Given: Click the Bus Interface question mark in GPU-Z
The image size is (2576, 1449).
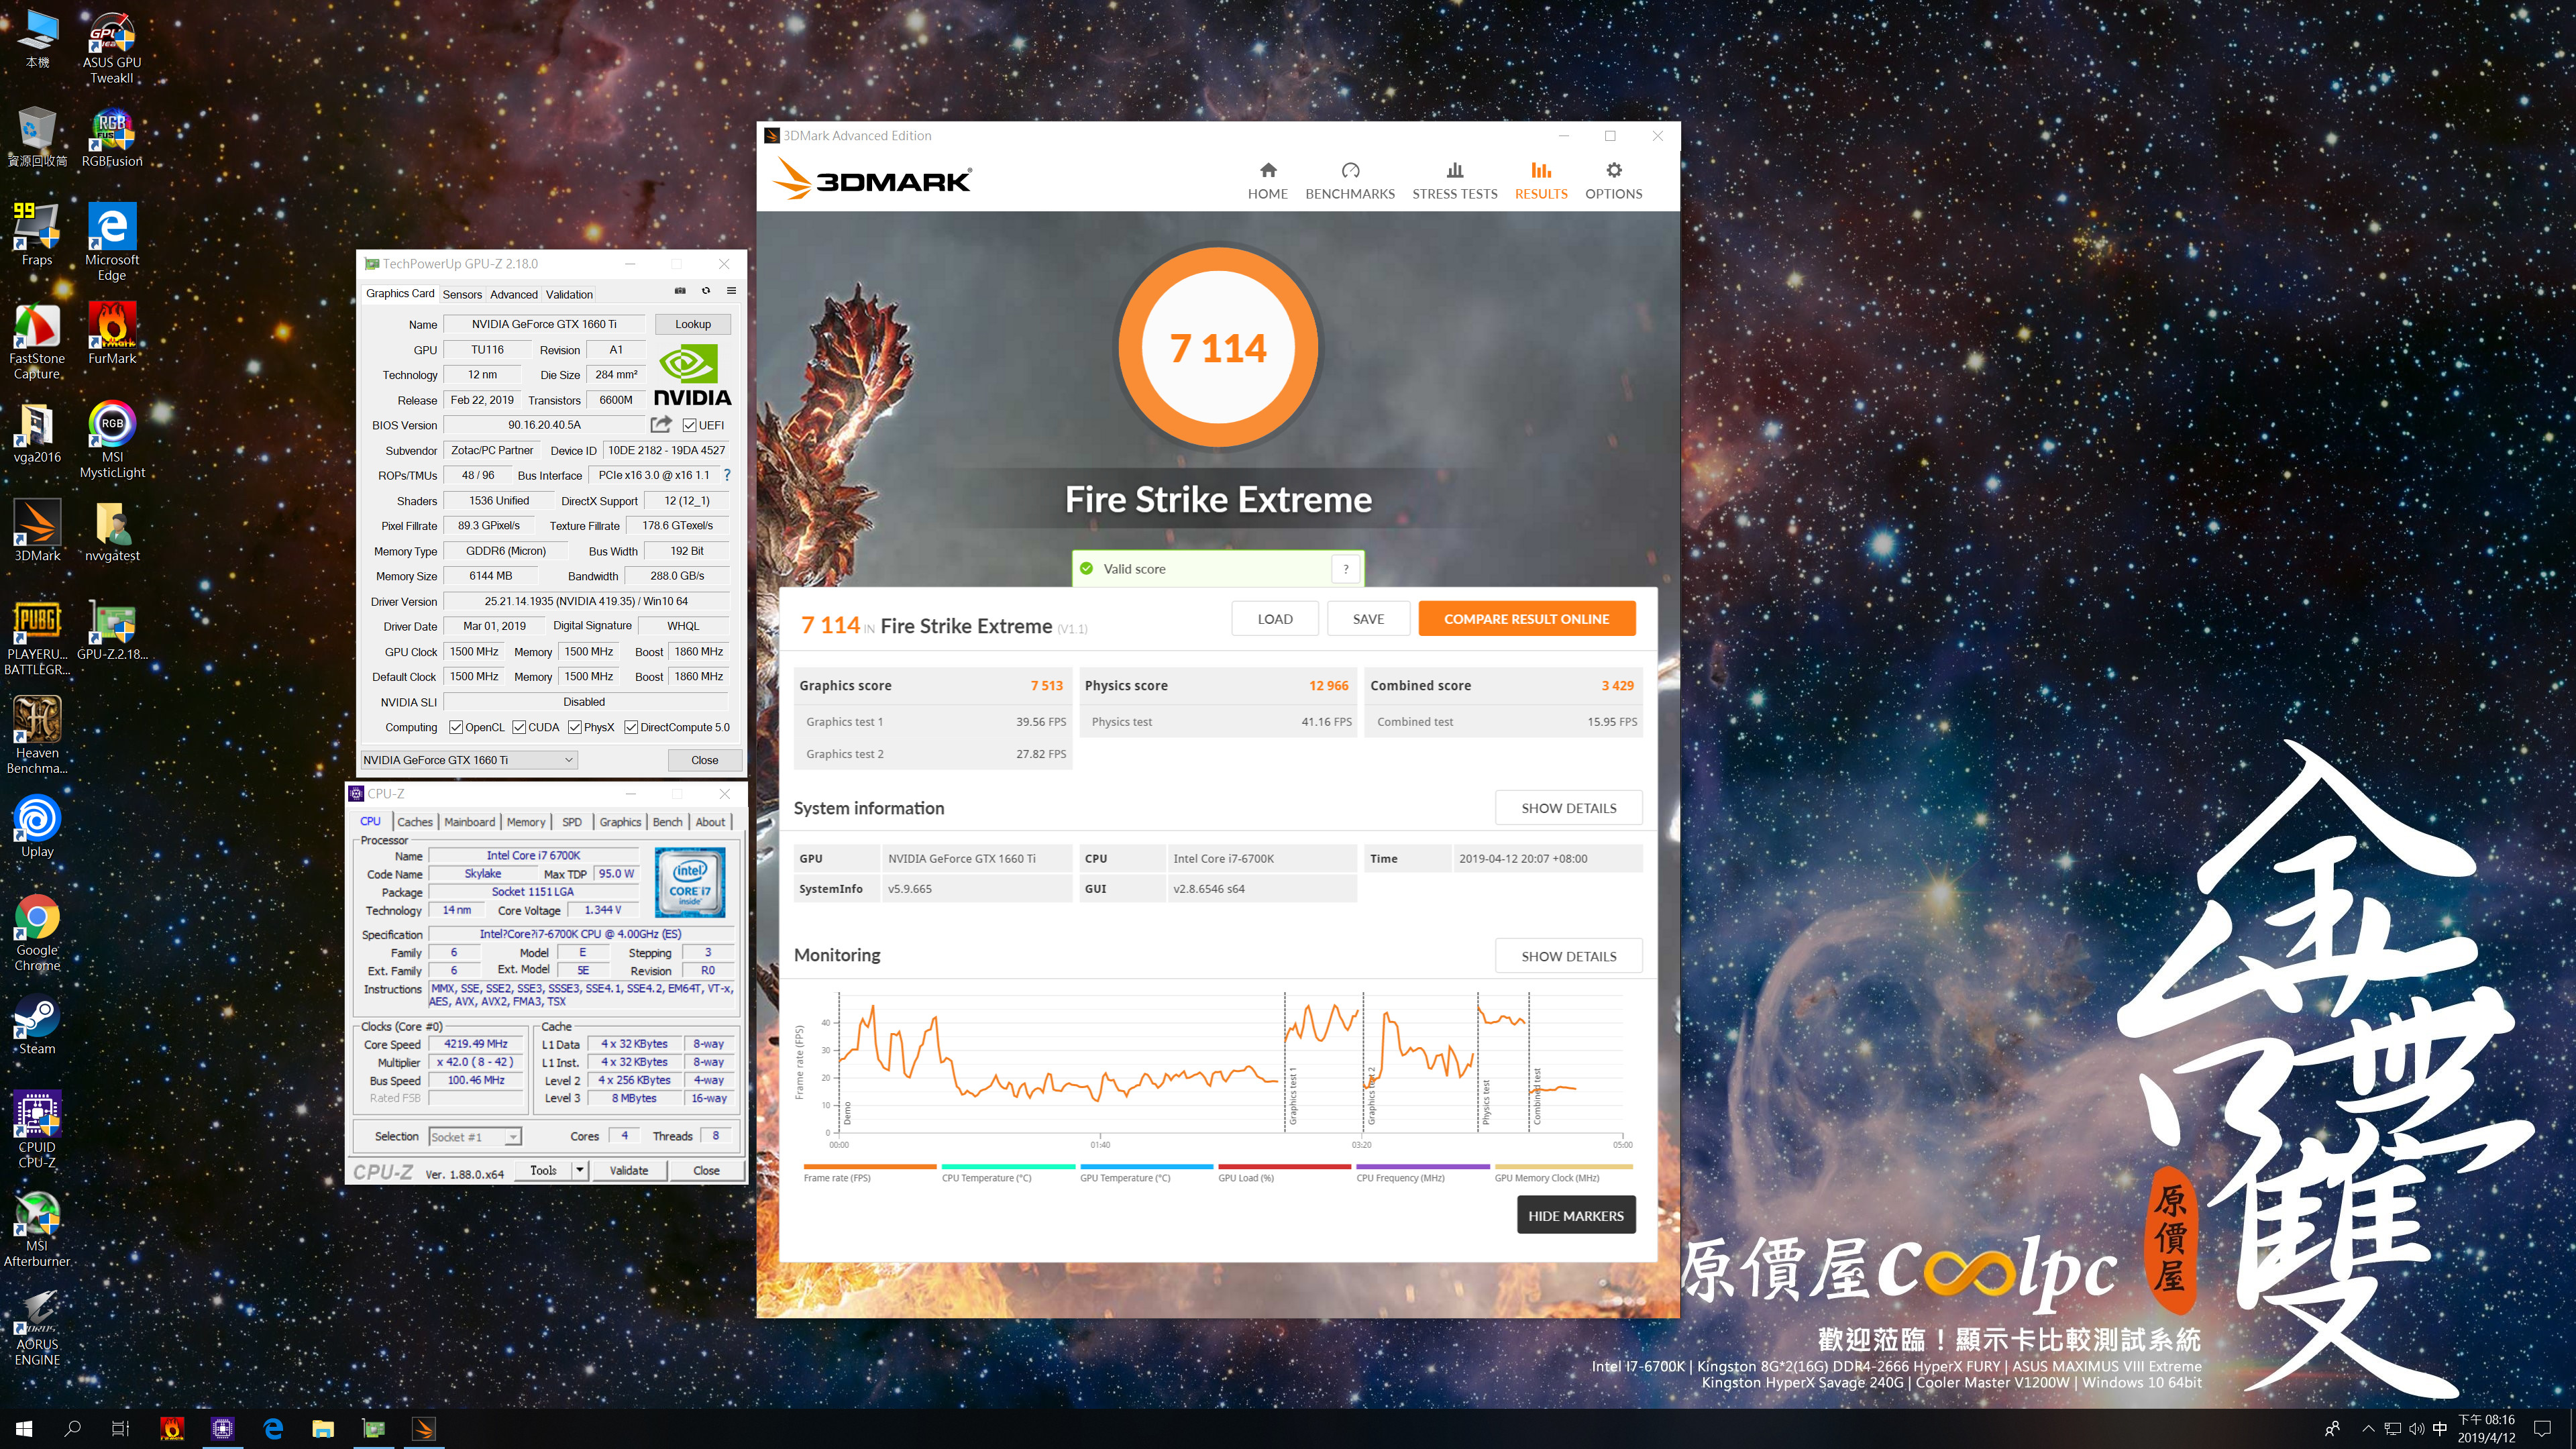Looking at the screenshot, I should point(727,475).
